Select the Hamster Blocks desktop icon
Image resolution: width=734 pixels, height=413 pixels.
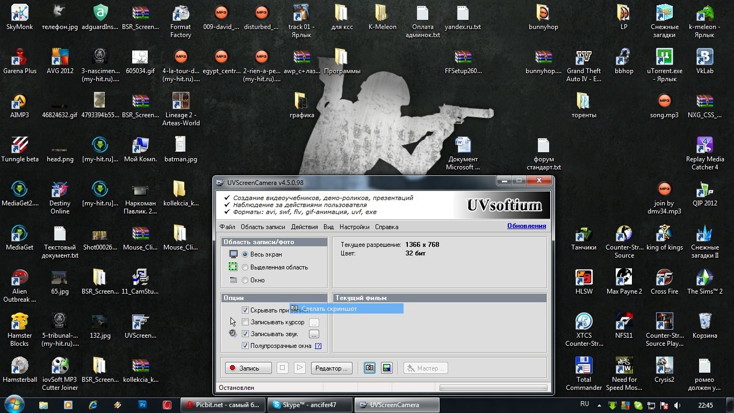pos(20,330)
